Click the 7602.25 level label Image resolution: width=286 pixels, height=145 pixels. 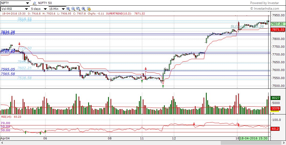pos(24,68)
